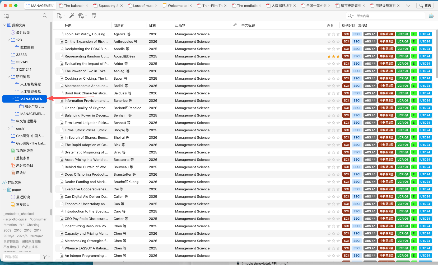Collapse the 我的文库 library tree
The width and height of the screenshot is (438, 265).
[x=4, y=25]
